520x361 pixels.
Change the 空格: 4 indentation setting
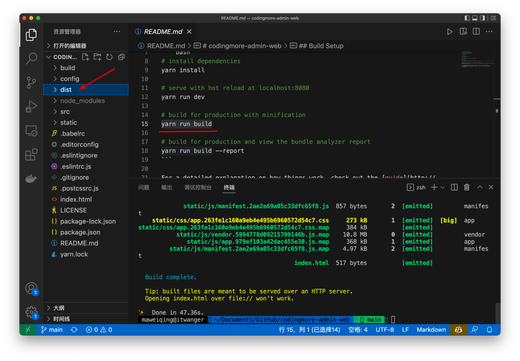(358, 330)
